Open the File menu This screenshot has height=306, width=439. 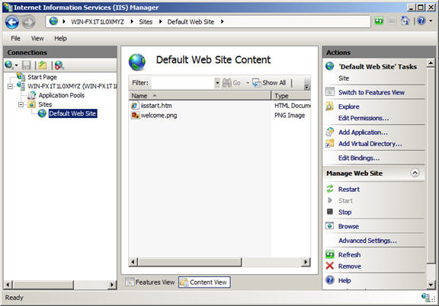[x=15, y=38]
